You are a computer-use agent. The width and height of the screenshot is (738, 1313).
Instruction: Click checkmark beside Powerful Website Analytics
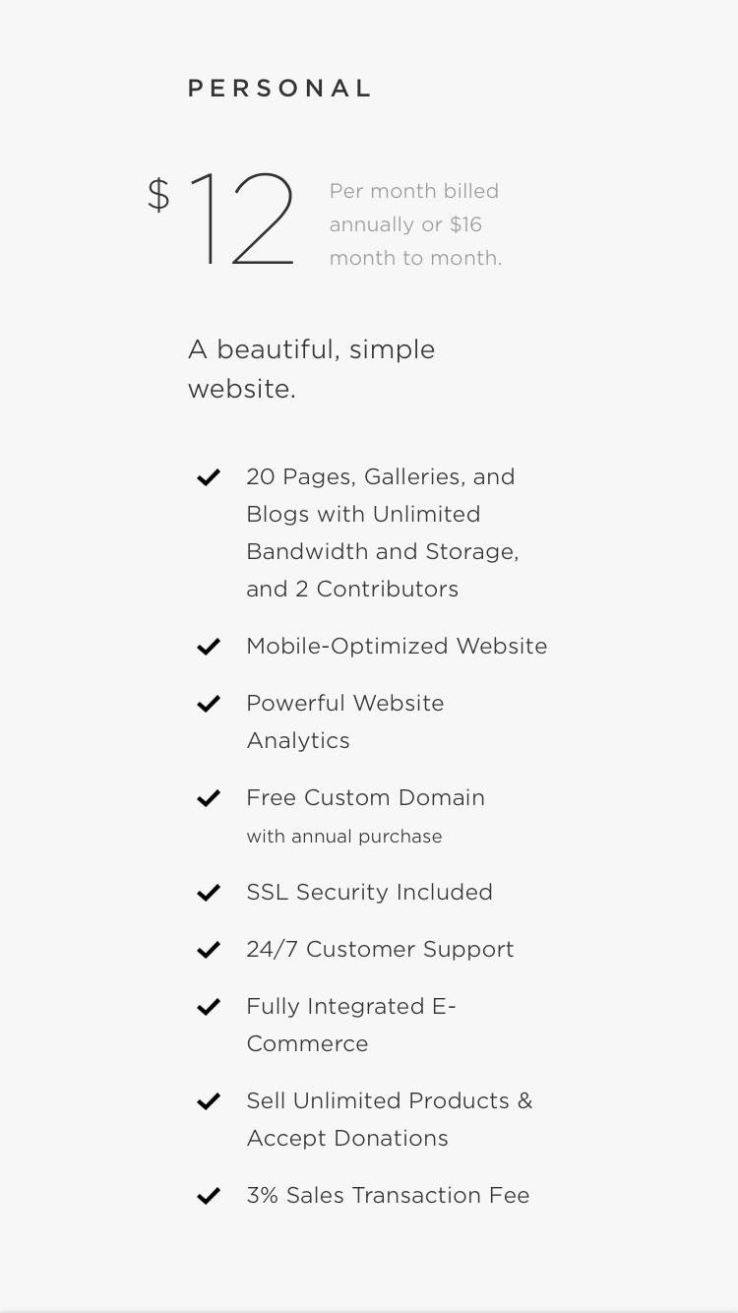click(209, 705)
